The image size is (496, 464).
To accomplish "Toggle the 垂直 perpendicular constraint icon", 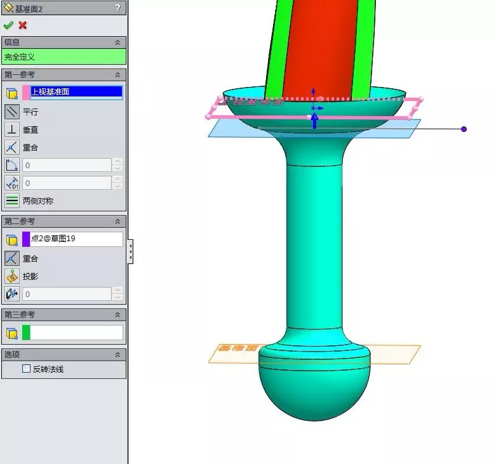I will 12,129.
